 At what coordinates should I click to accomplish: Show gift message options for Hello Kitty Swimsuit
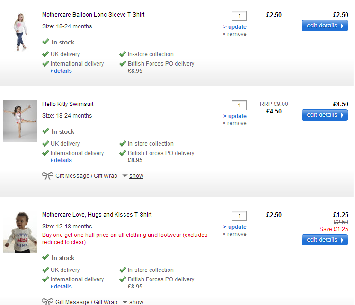coord(136,176)
